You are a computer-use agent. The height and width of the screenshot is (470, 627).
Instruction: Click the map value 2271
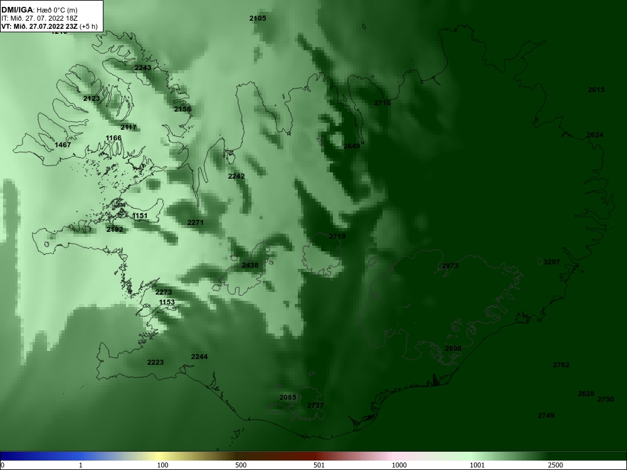pos(196,222)
